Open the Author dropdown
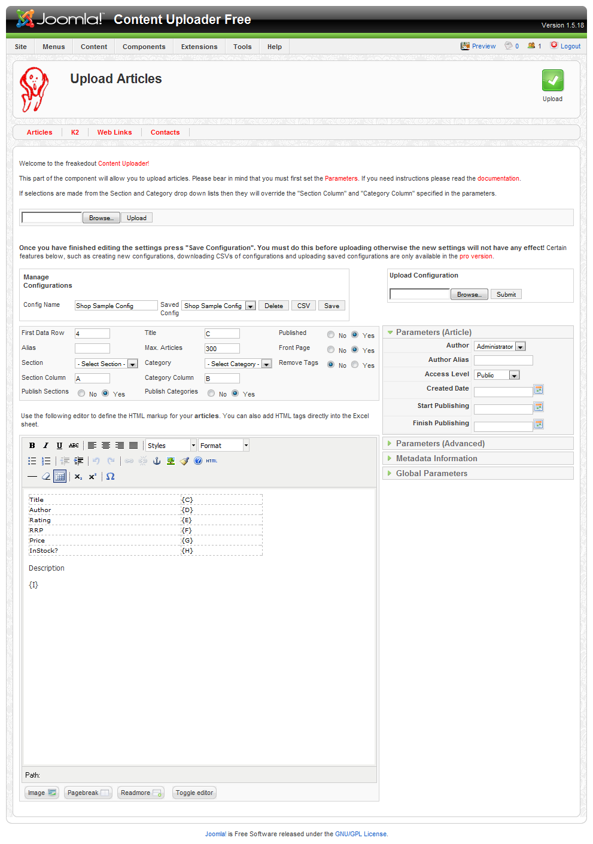The image size is (593, 844). [x=500, y=346]
